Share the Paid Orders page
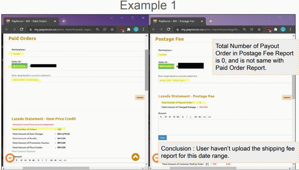This screenshot has width=299, height=170. tap(105, 29)
